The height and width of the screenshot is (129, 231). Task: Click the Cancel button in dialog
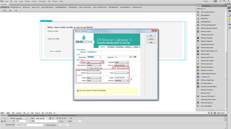pos(151,39)
